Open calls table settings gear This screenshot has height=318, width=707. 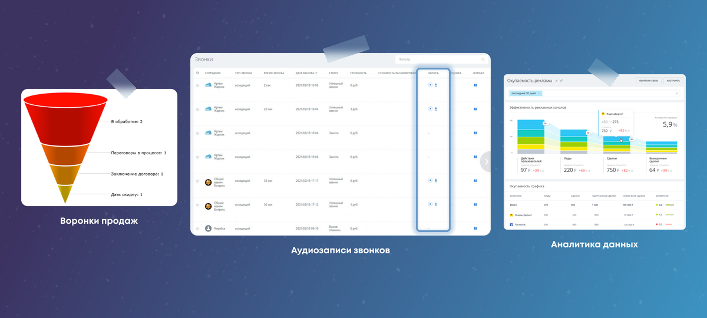(197, 72)
